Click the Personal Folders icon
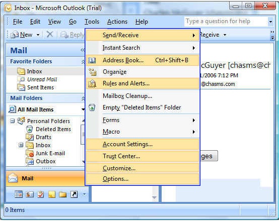Screen dimensions: 279x221 pos(21,121)
